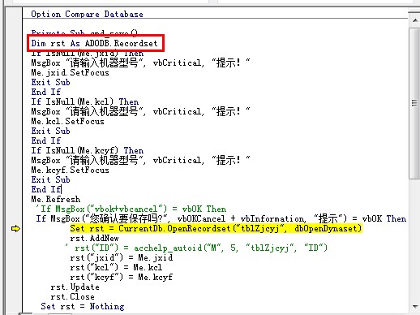Place cursor in Me.kcl.SetFocus statement

click(67, 121)
